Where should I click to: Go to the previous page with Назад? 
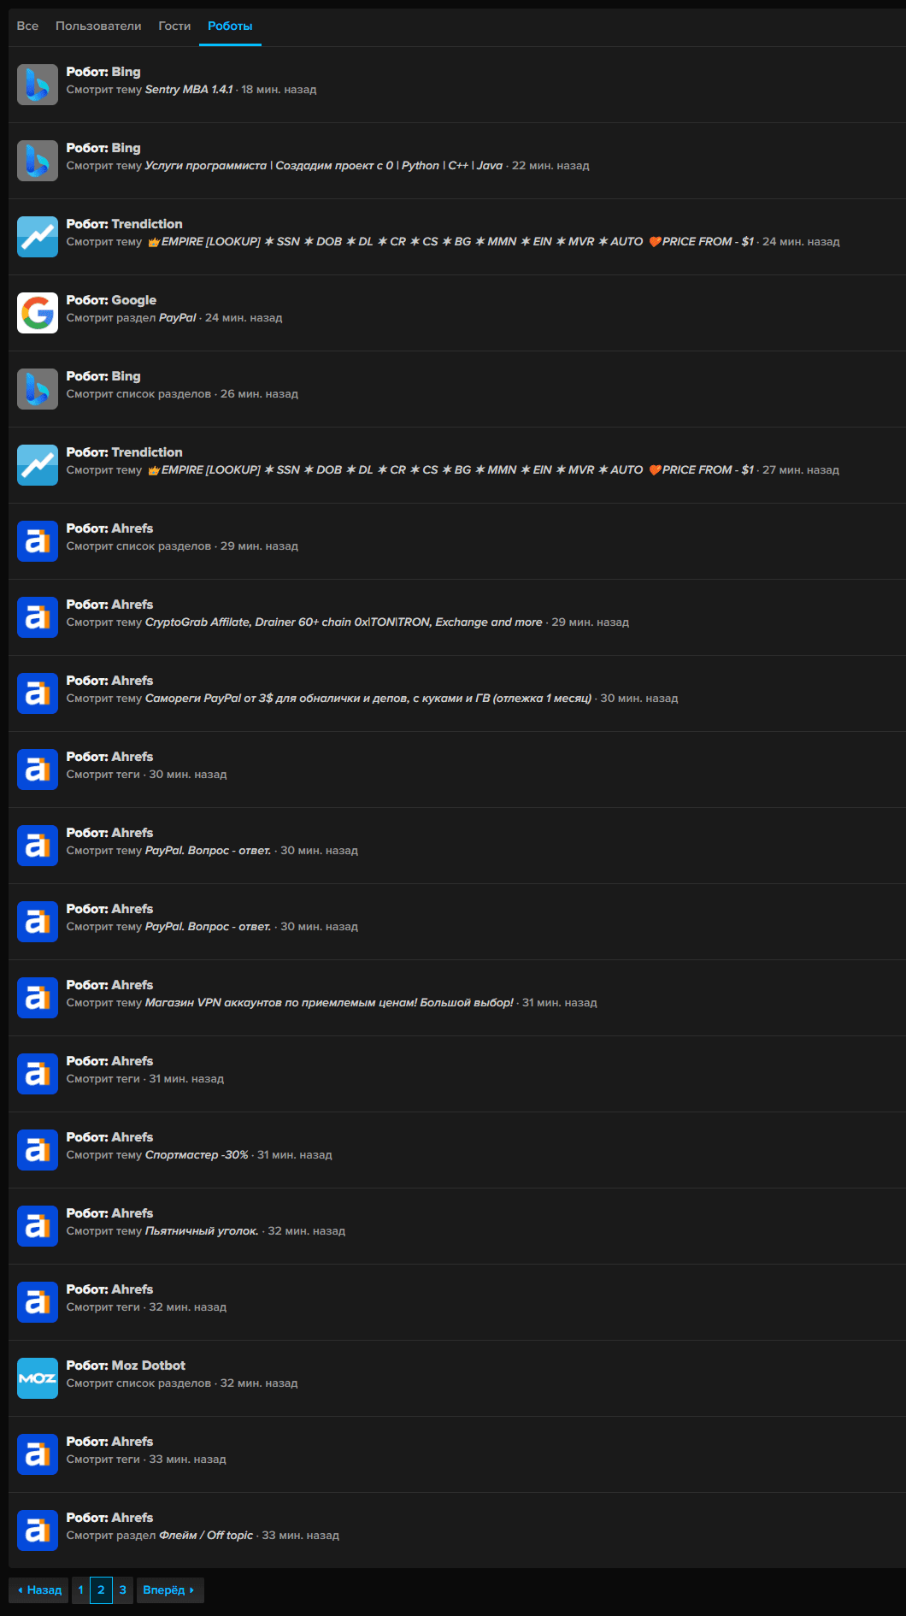[38, 1589]
